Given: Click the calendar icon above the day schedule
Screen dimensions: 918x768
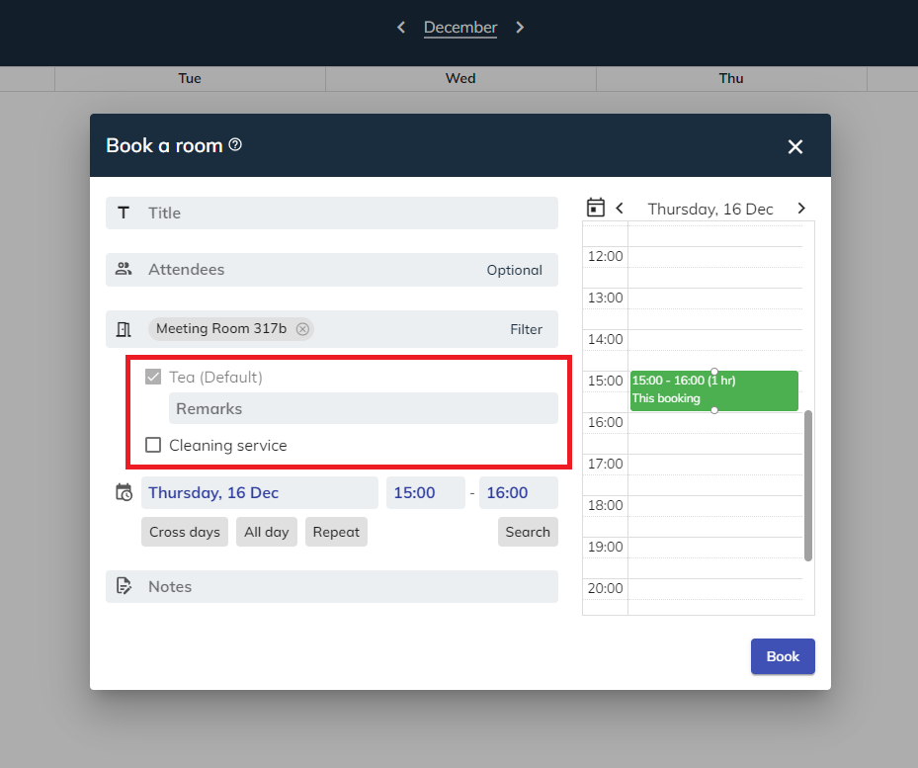Looking at the screenshot, I should click(595, 208).
